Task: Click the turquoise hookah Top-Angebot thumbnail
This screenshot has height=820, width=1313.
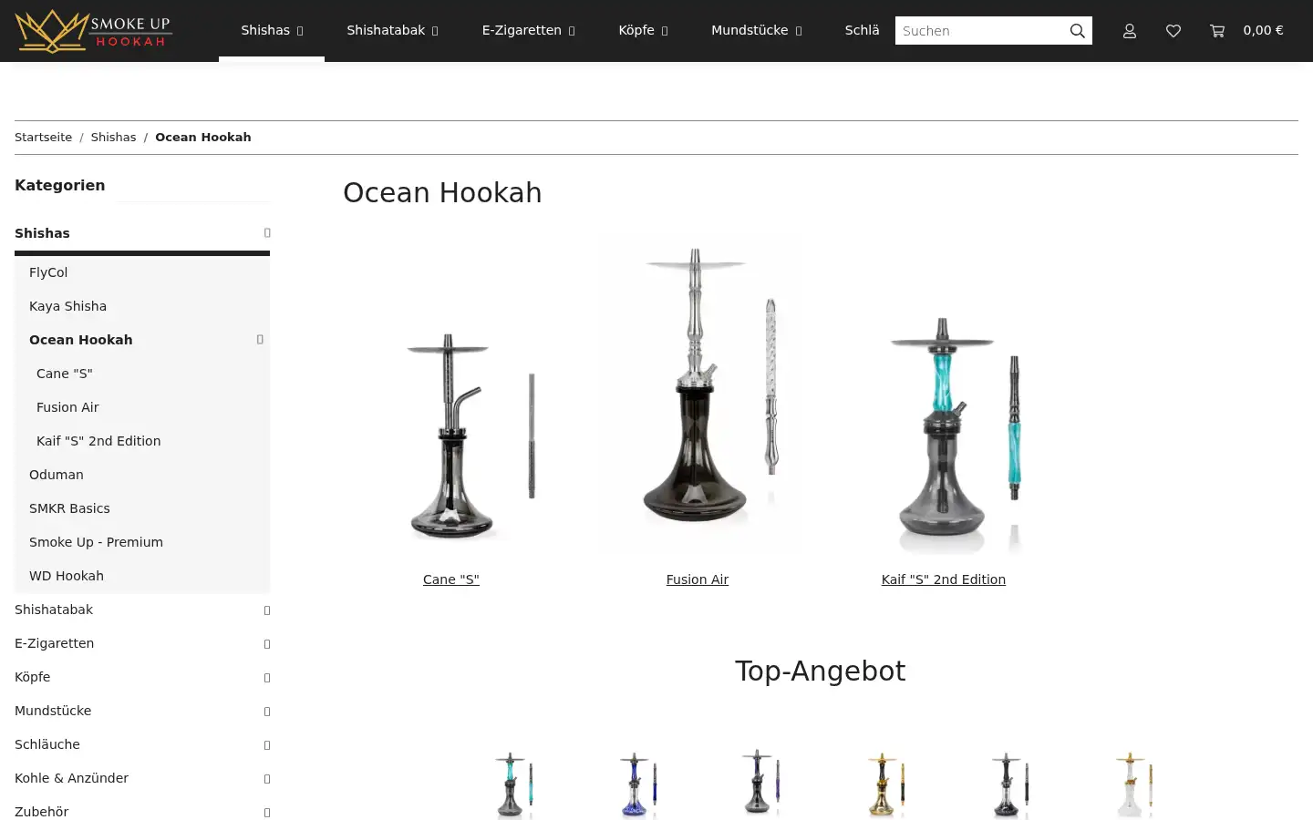Action: click(x=513, y=784)
